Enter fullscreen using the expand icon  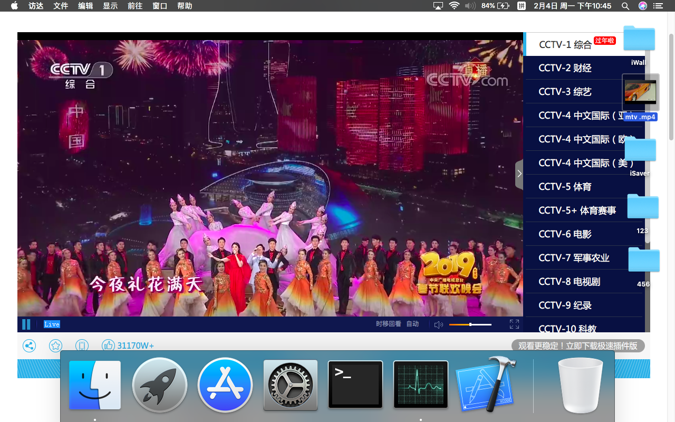coord(514,324)
